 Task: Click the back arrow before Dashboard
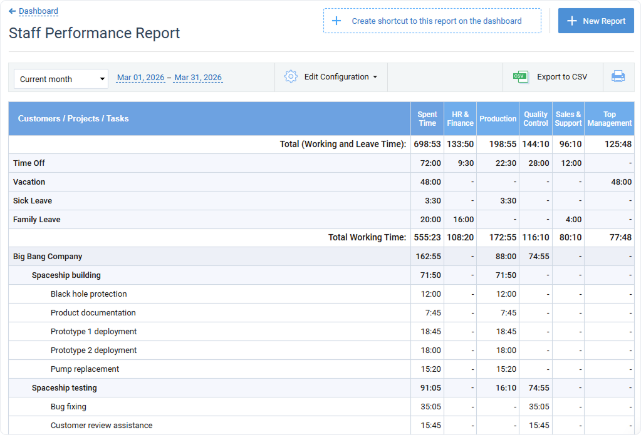13,11
